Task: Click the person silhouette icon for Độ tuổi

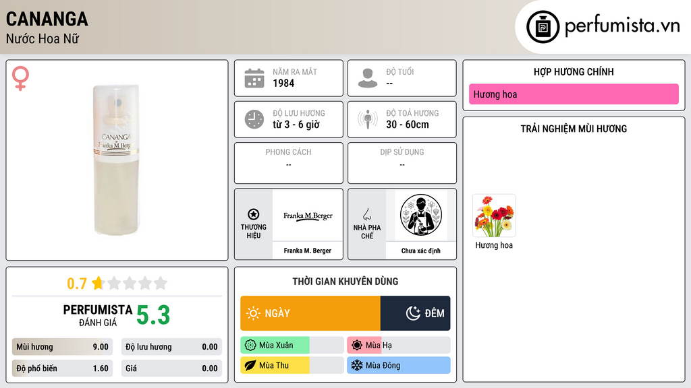Action: click(x=368, y=78)
